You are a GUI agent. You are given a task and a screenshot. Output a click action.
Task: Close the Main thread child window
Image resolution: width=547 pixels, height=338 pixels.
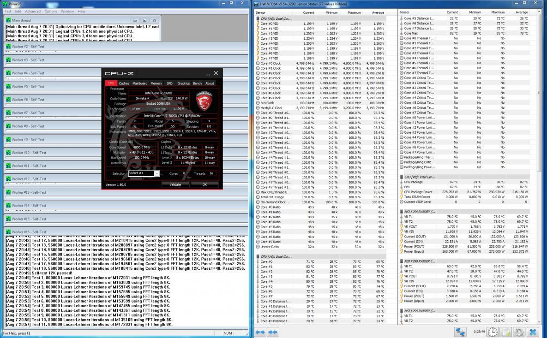pyautogui.click(x=155, y=20)
